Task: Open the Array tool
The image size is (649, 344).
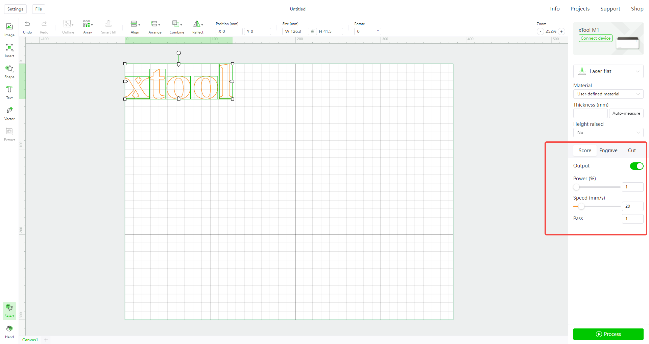Action: click(88, 27)
